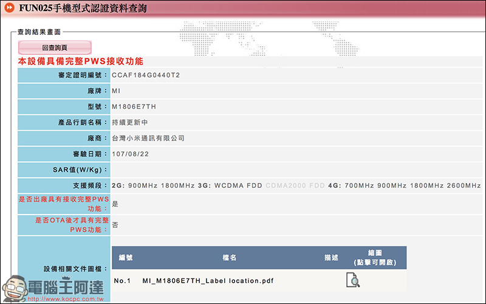This screenshot has width=486, height=304.
Task: Click the certificate number CCAF184G0440T2
Action: pyautogui.click(x=146, y=75)
